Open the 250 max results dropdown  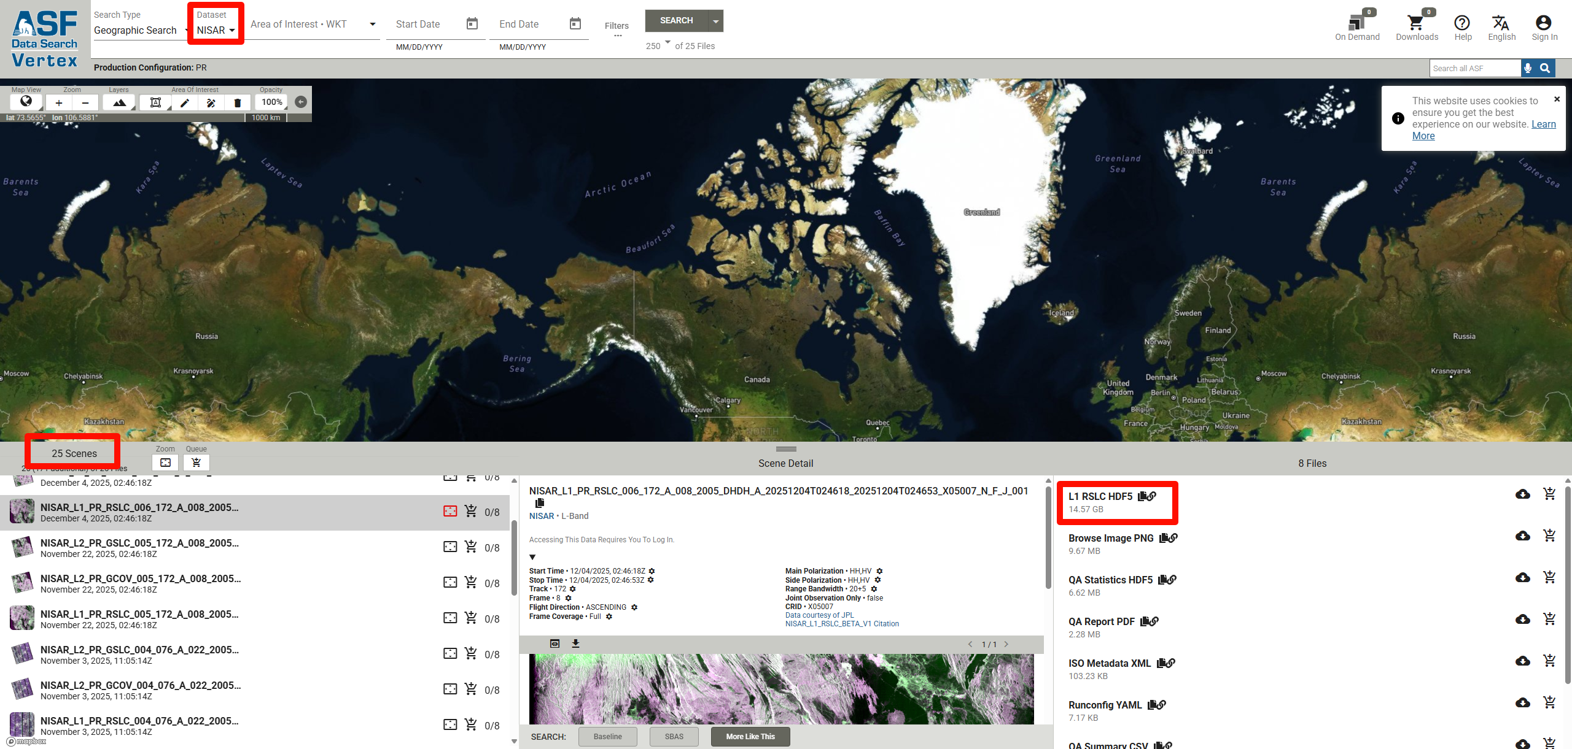[x=658, y=46]
